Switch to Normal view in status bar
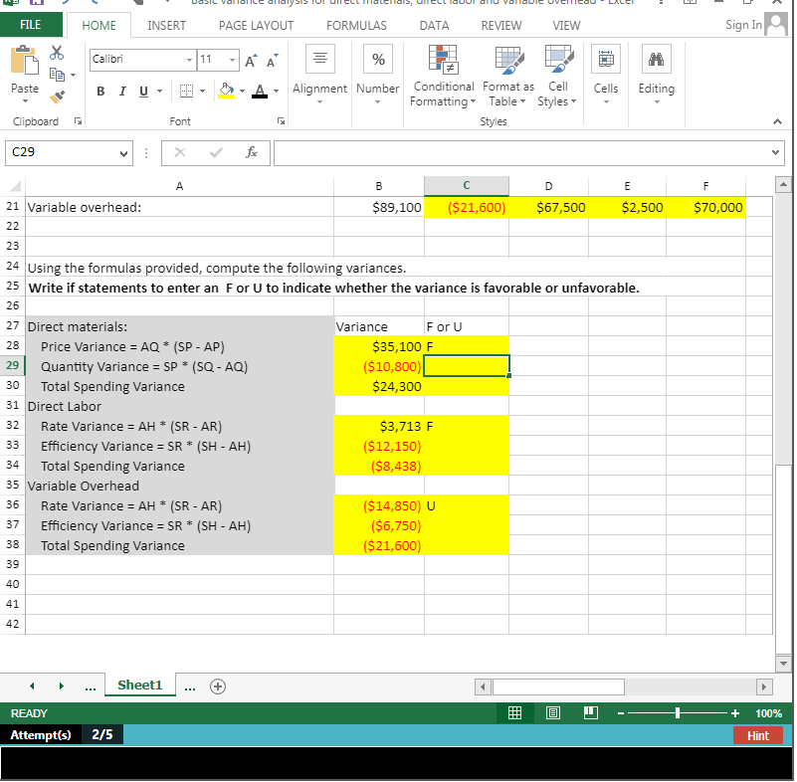This screenshot has height=782, width=797. click(514, 714)
